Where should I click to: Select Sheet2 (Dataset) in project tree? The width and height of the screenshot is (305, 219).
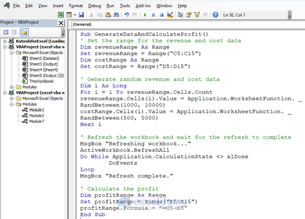pyautogui.click(x=44, y=58)
